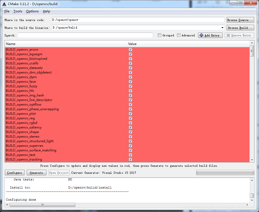Click output log scrollbar down arrow
259x212 pixels.
[x=252, y=200]
